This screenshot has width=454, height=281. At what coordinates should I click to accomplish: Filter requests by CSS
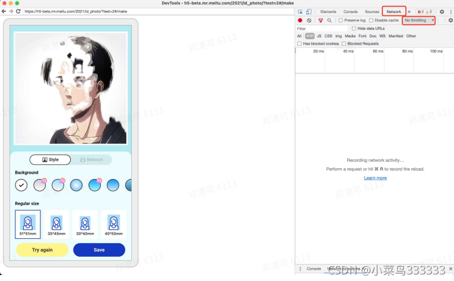(328, 36)
